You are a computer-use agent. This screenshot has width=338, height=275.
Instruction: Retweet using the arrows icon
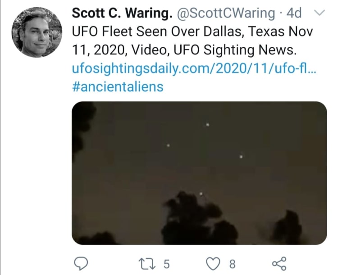click(147, 264)
